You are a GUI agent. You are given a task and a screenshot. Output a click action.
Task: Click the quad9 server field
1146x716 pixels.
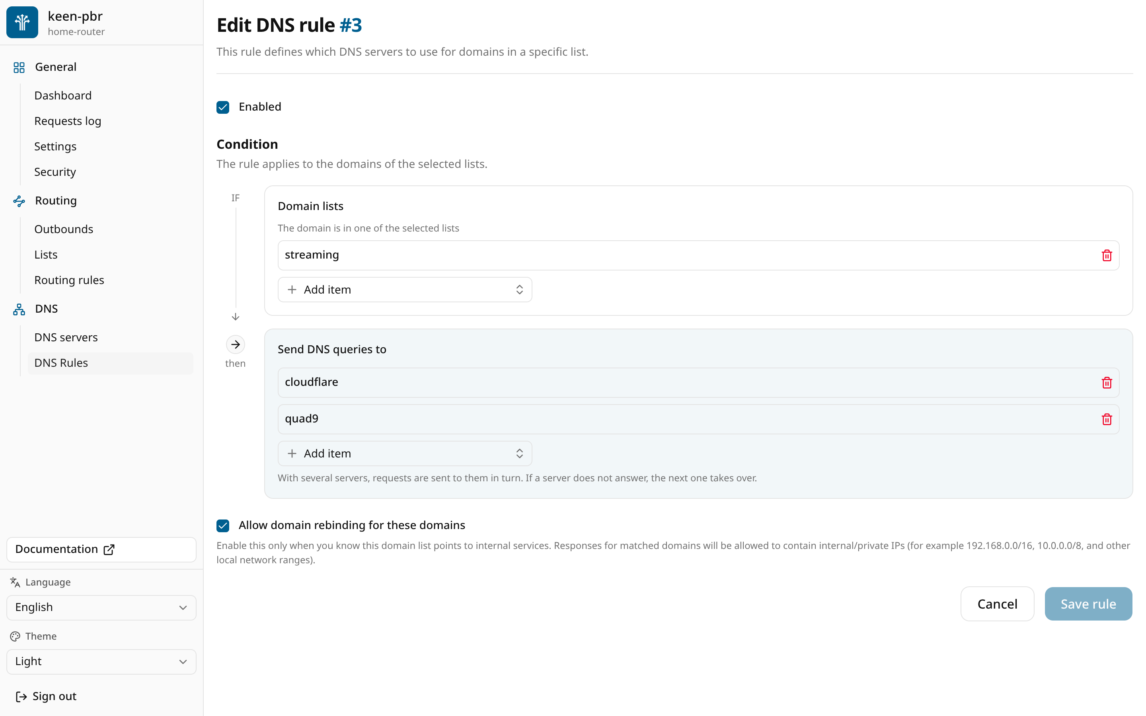point(698,419)
